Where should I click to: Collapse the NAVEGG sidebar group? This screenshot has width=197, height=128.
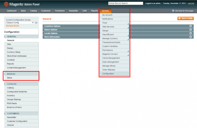click(21, 74)
